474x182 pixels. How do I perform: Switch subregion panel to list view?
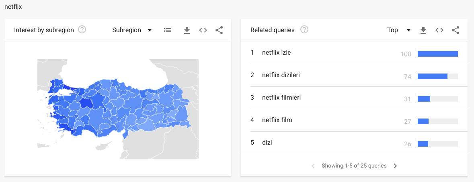tap(168, 30)
